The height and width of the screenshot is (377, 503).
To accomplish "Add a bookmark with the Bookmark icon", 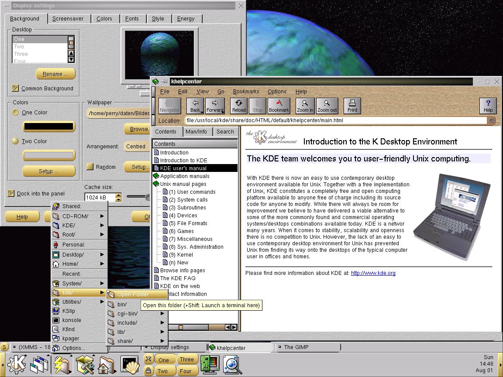I will click(279, 106).
